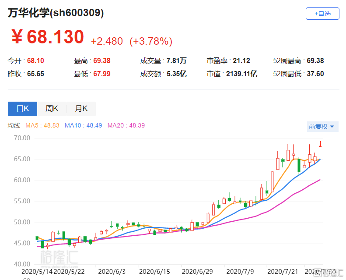Click the 50.00 y-axis label

click(22, 222)
